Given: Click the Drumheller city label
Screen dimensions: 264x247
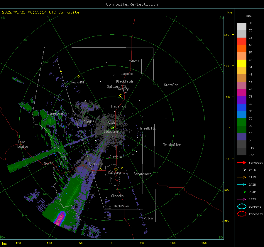Looking at the screenshot, I should (172, 145).
